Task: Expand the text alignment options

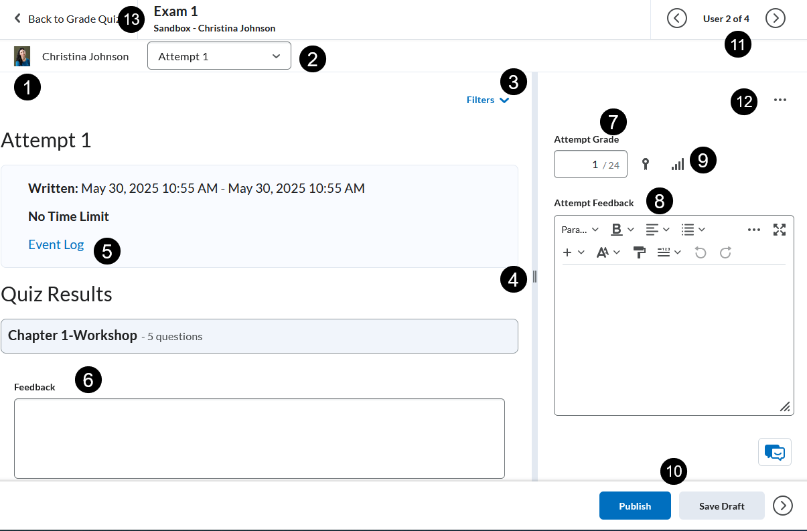Action: point(658,230)
